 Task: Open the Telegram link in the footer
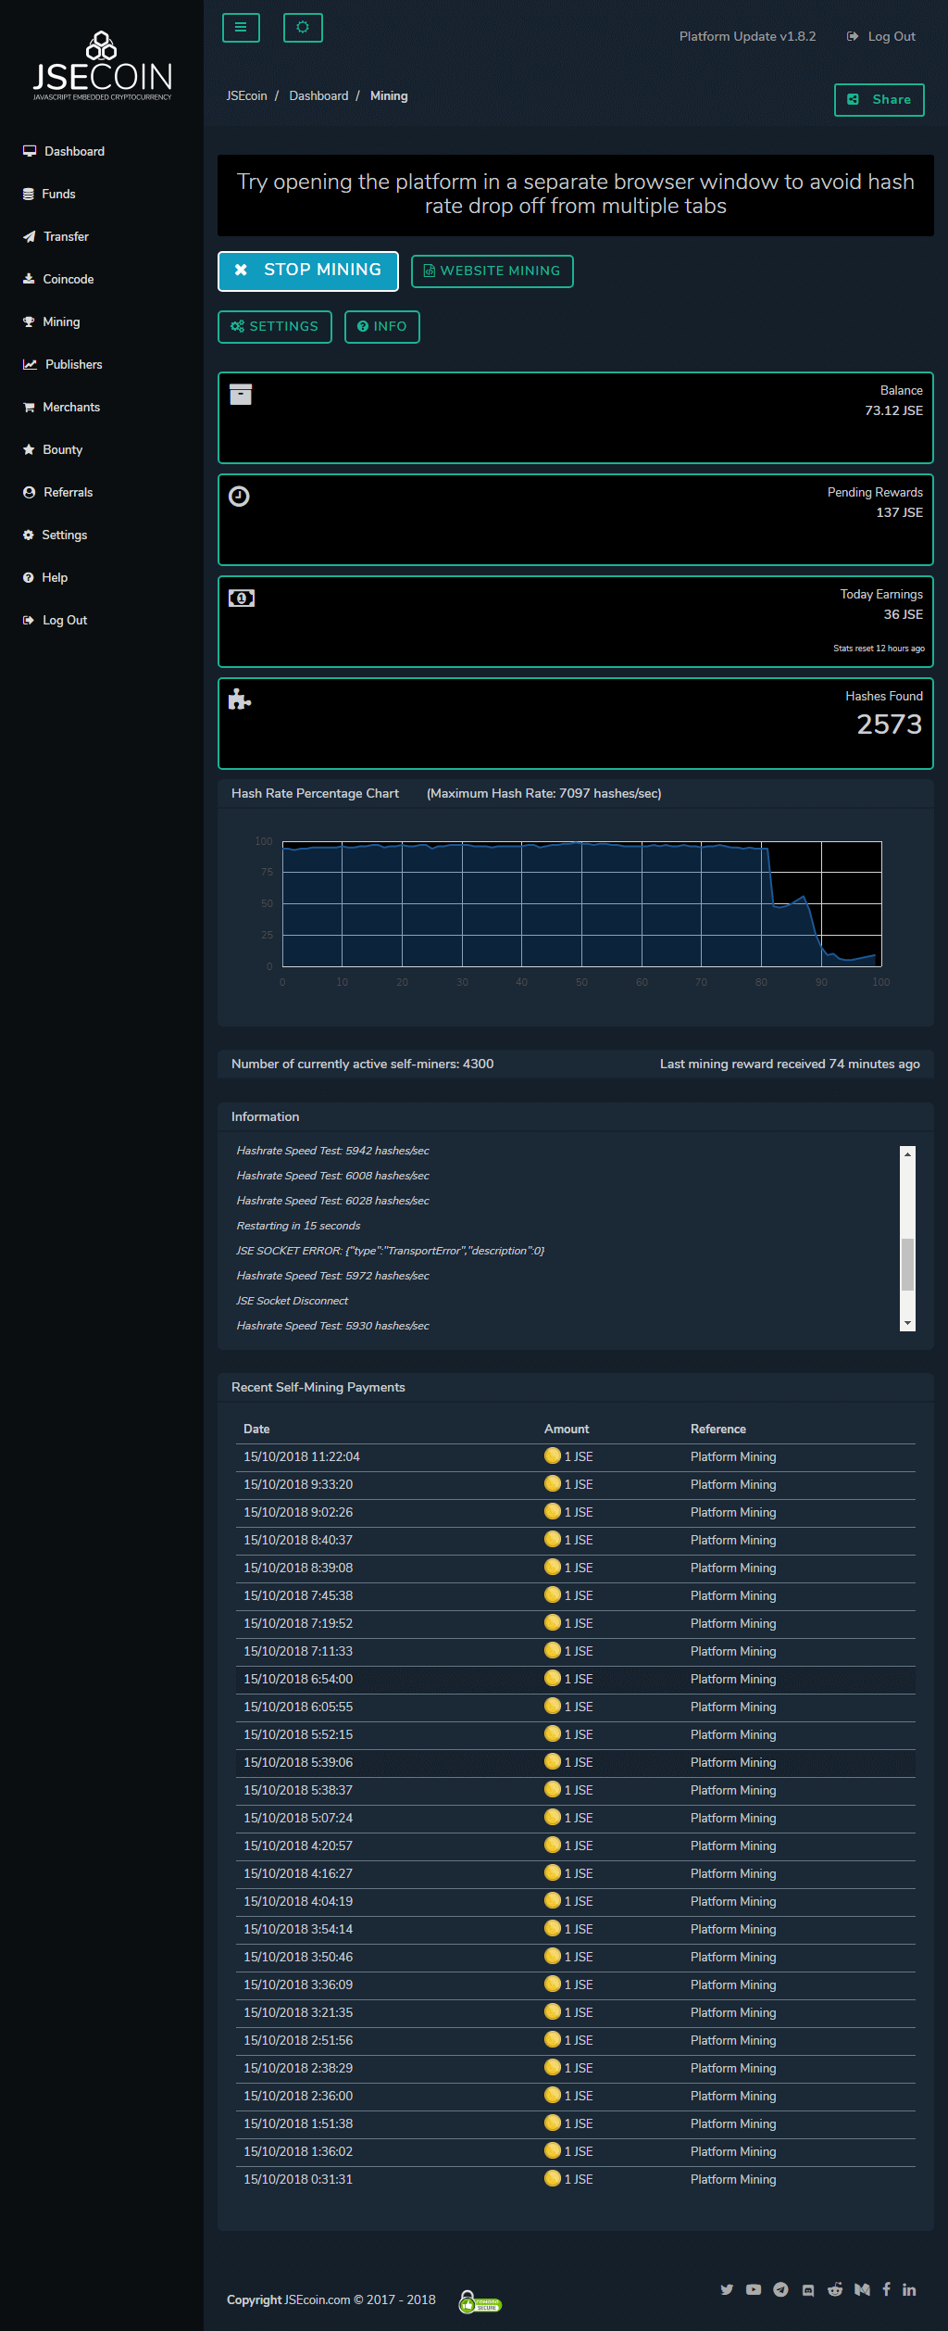tap(780, 2289)
